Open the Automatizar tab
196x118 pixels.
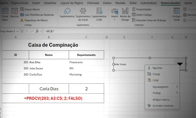(149, 3)
